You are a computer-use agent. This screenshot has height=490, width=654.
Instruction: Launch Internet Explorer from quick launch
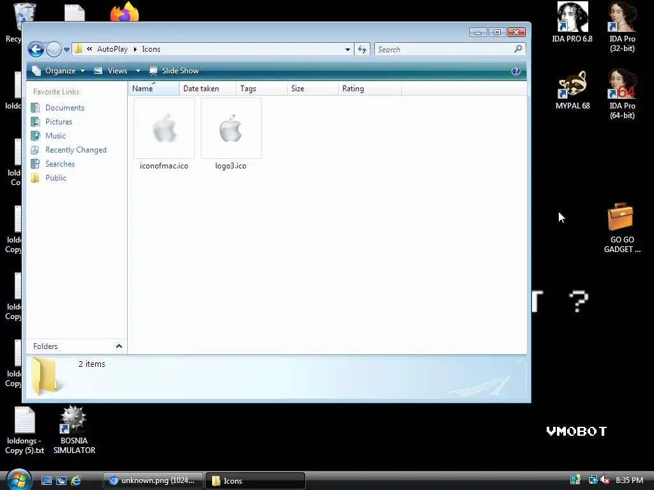tap(76, 480)
